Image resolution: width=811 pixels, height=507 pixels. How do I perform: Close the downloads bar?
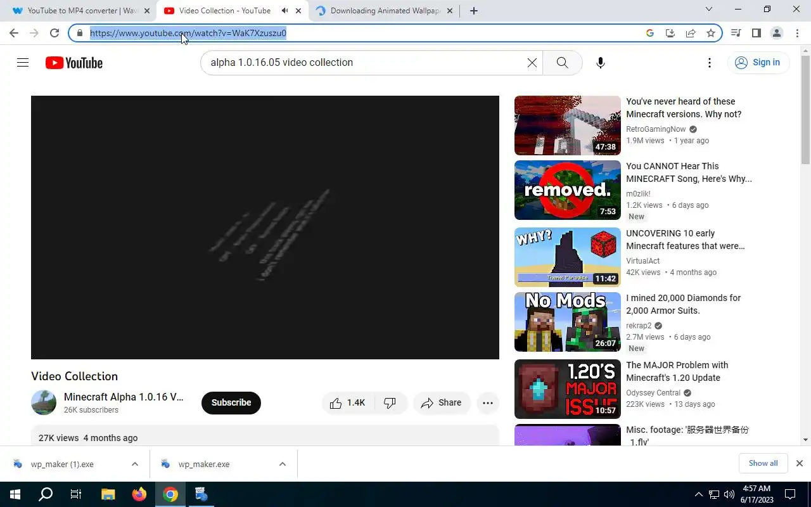[800, 463]
